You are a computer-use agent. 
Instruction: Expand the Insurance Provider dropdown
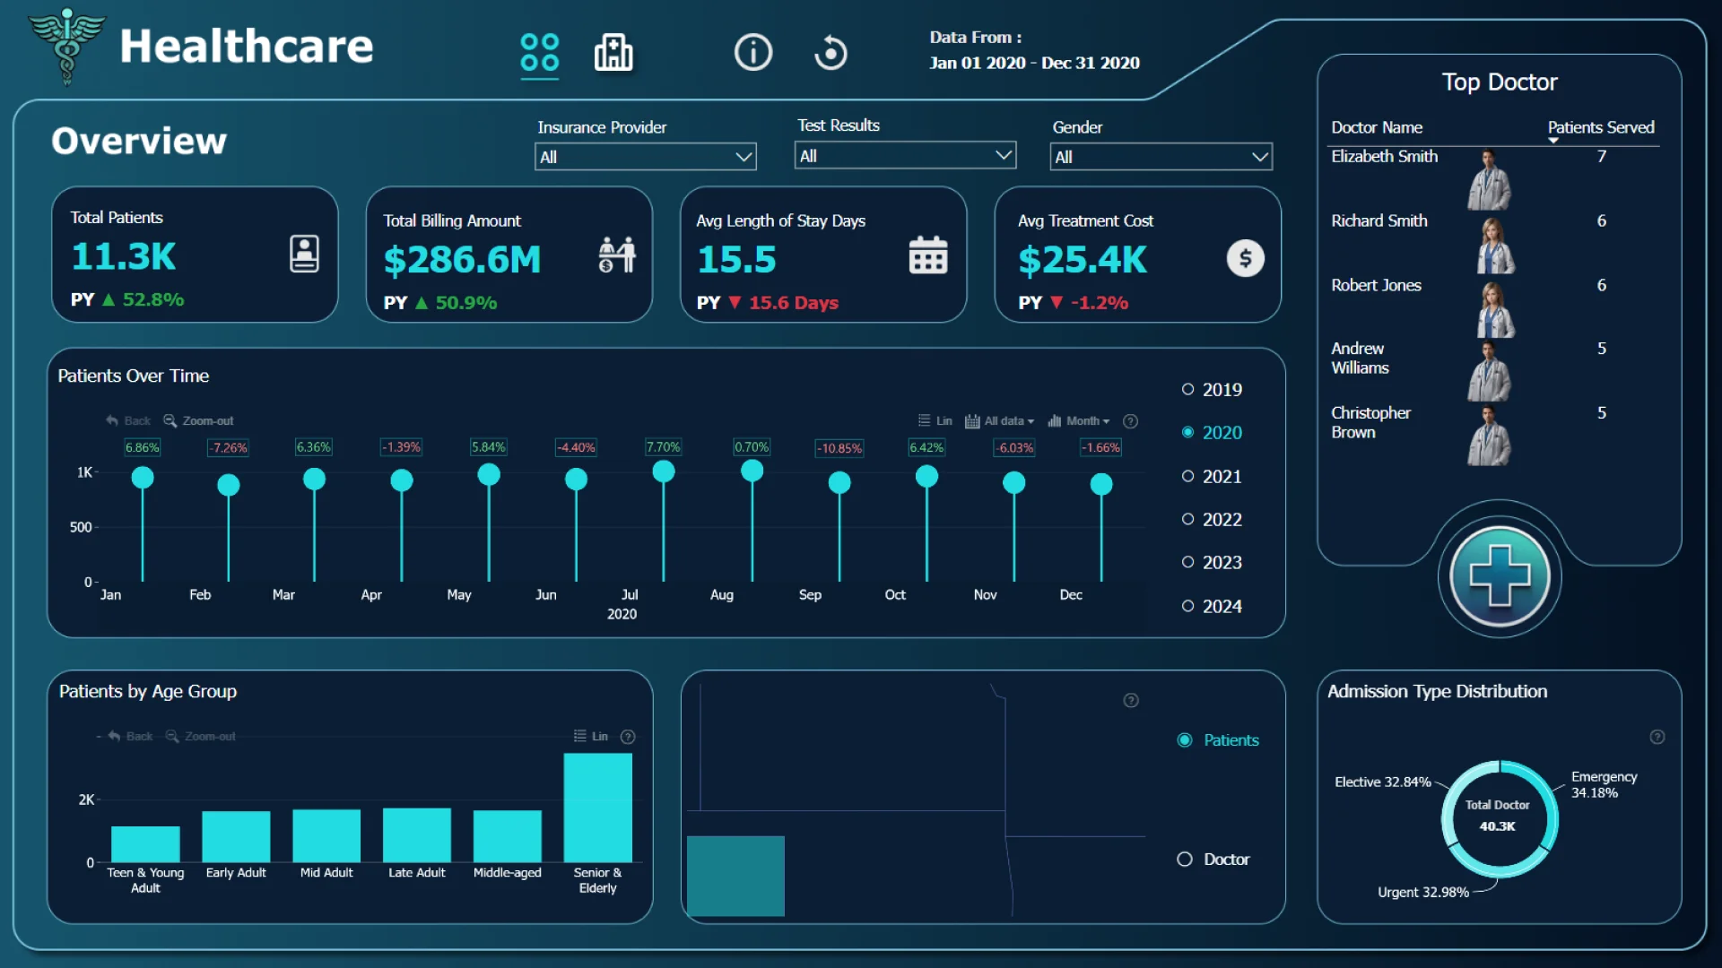[645, 157]
